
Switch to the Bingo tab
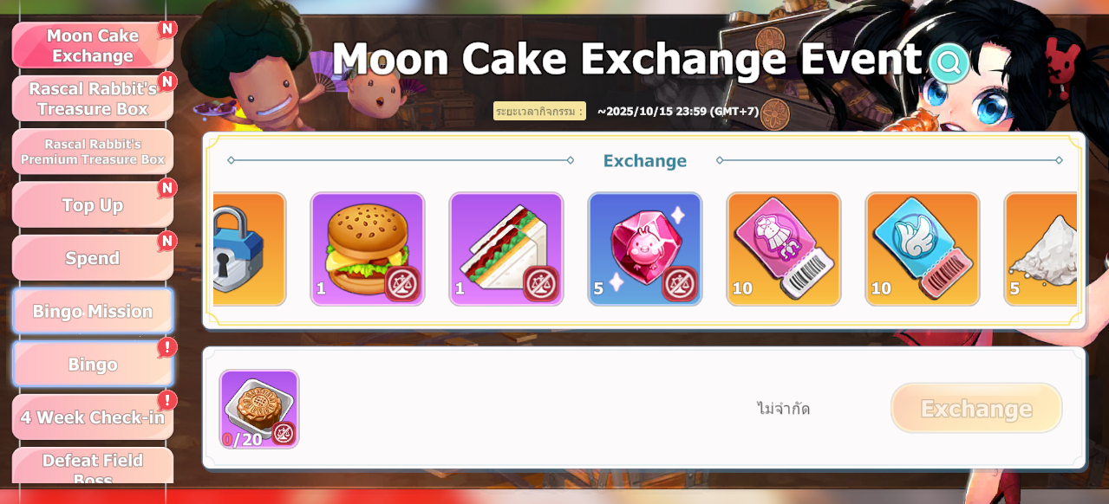[93, 365]
